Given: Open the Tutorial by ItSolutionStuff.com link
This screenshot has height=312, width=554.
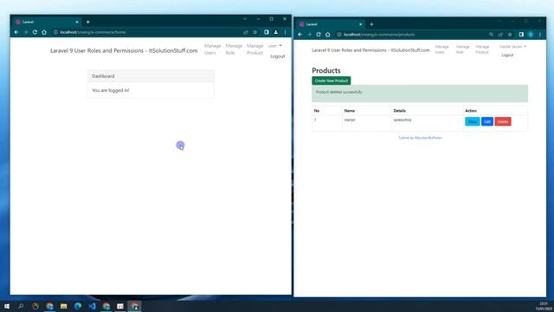Looking at the screenshot, I should pyautogui.click(x=420, y=138).
